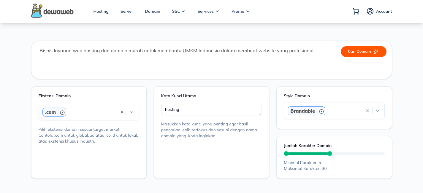Expand the Style Domain dropdown arrow
This screenshot has height=193, width=423.
tap(377, 111)
